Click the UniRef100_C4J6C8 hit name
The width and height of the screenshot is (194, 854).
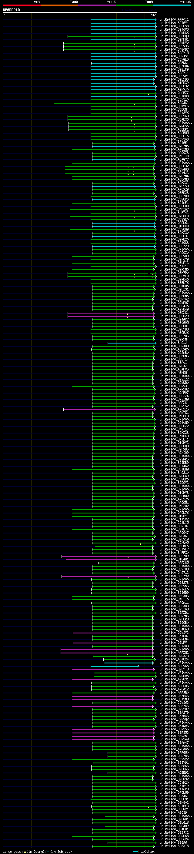coord(174,789)
